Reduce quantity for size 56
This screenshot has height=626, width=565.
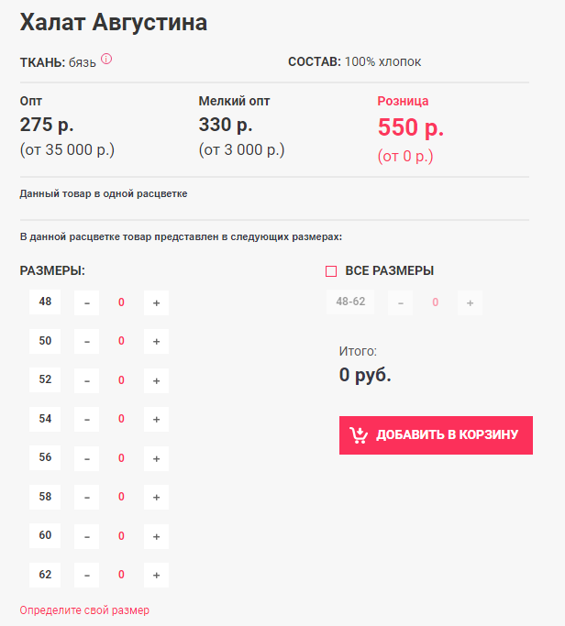click(x=87, y=458)
